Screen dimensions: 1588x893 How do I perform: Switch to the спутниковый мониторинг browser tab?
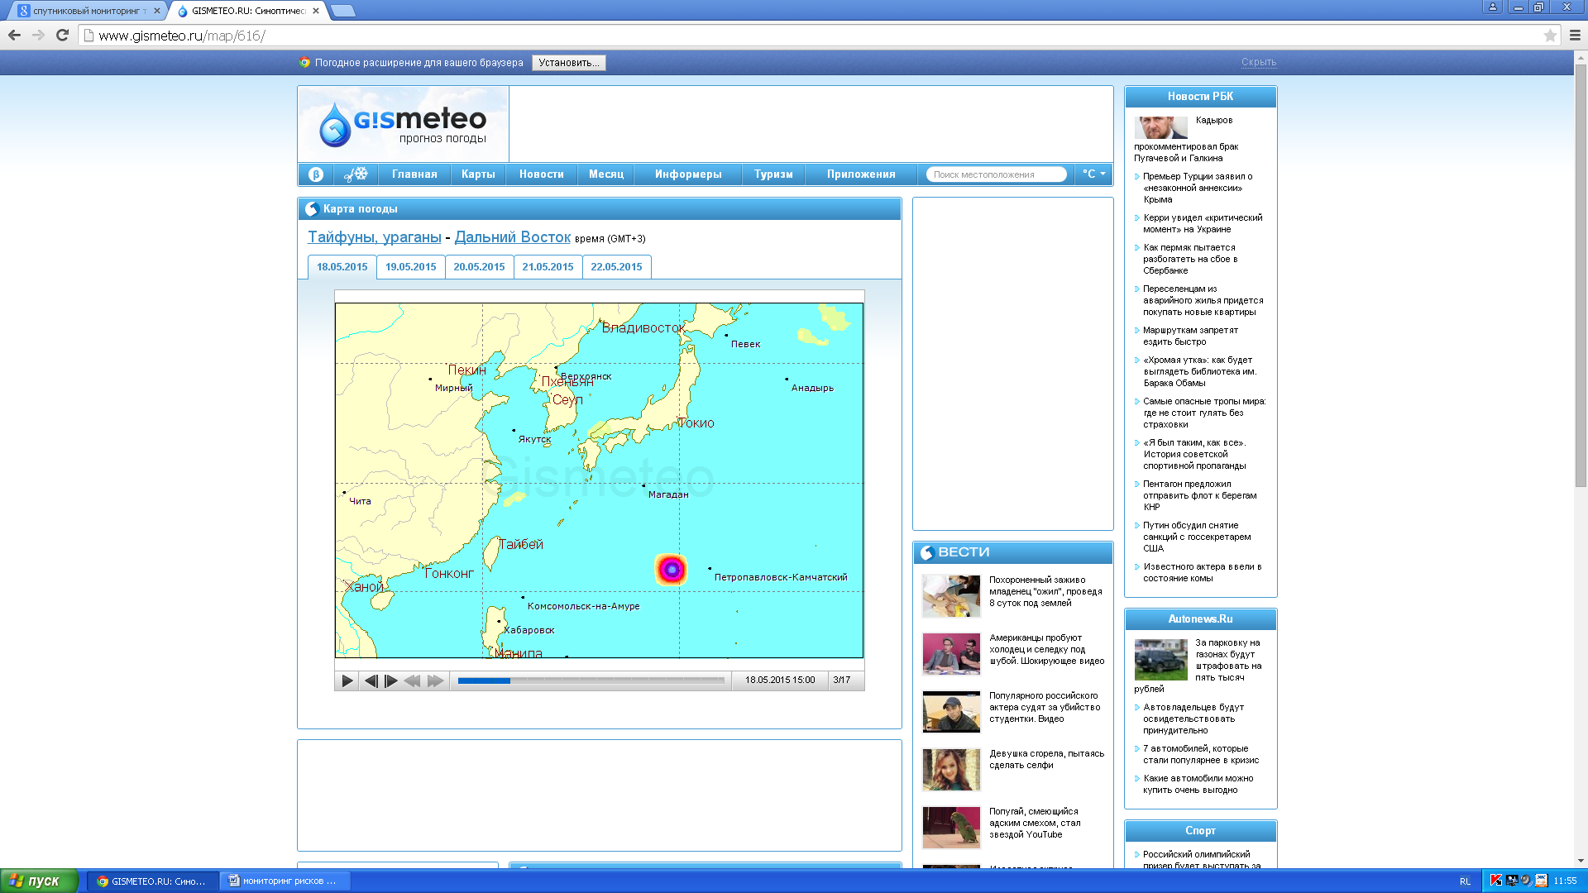coord(87,11)
